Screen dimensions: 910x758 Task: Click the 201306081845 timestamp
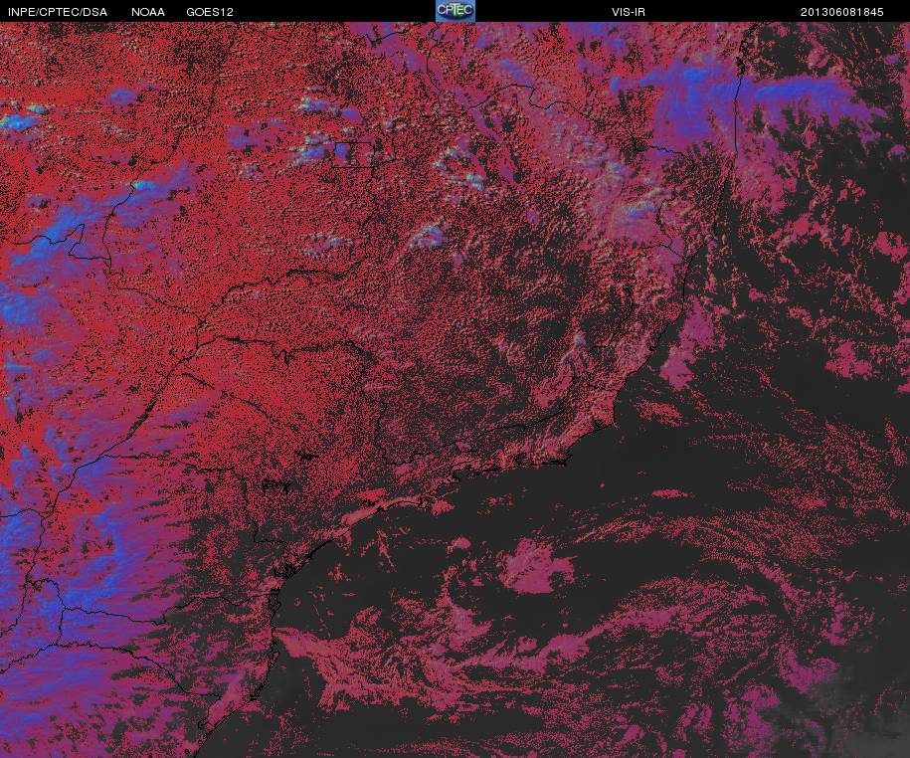click(842, 12)
